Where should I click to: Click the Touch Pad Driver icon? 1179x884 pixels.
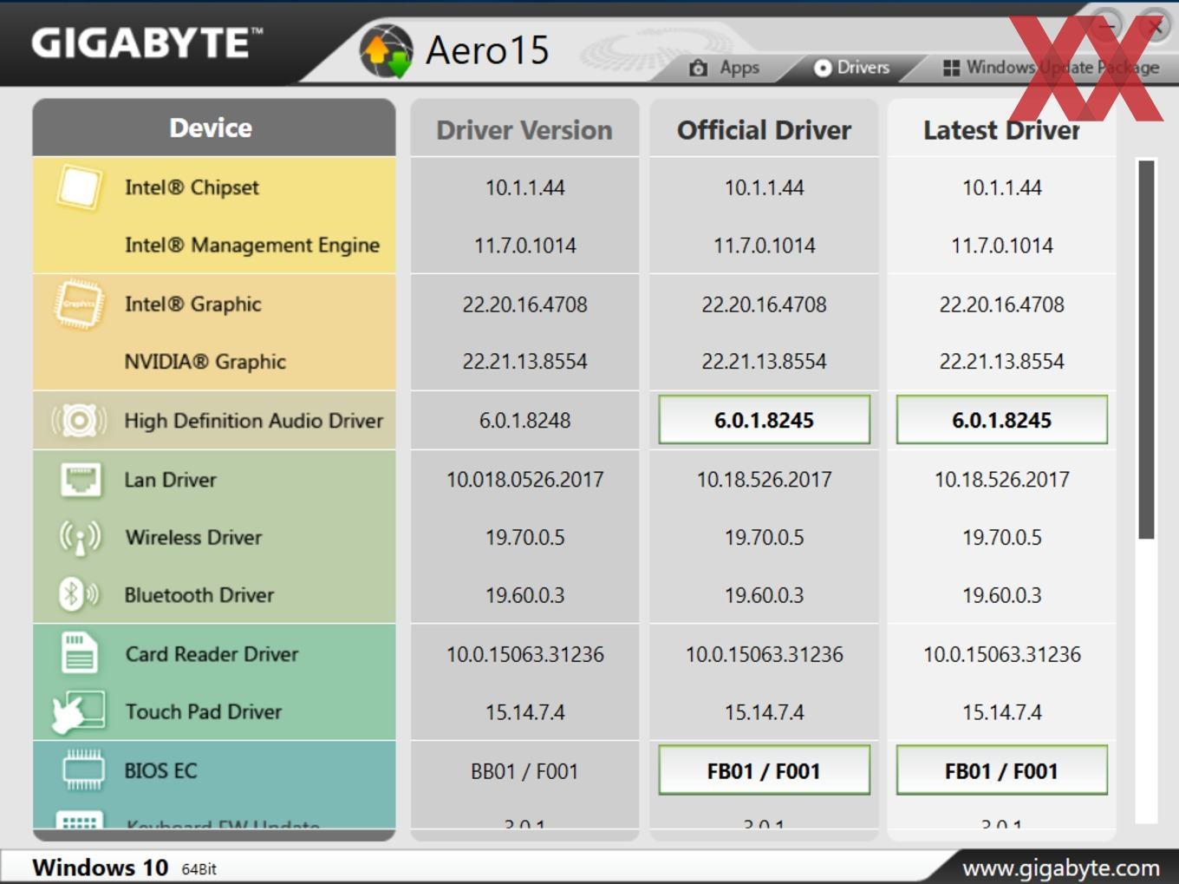pos(79,712)
